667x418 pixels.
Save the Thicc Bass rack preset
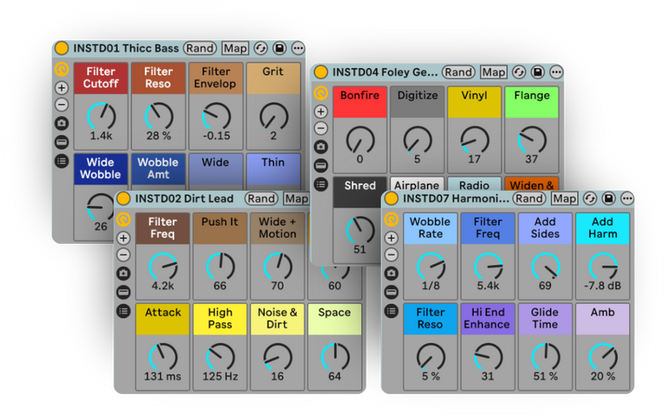coord(278,48)
